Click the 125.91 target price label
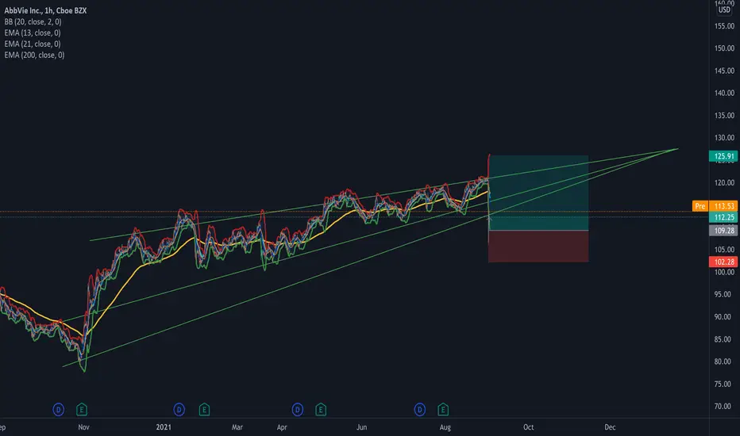This screenshot has height=436, width=740. [723, 156]
